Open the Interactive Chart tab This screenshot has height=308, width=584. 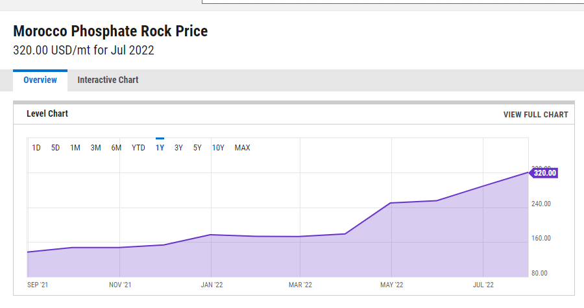[108, 80]
